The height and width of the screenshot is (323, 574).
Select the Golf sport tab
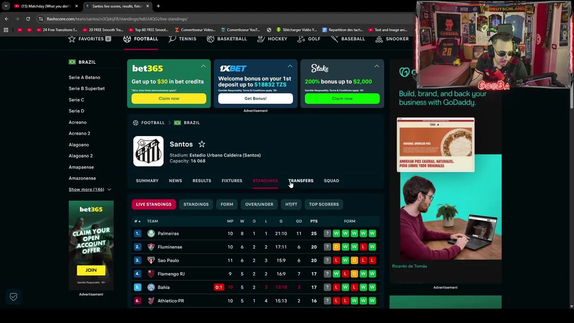tap(309, 39)
